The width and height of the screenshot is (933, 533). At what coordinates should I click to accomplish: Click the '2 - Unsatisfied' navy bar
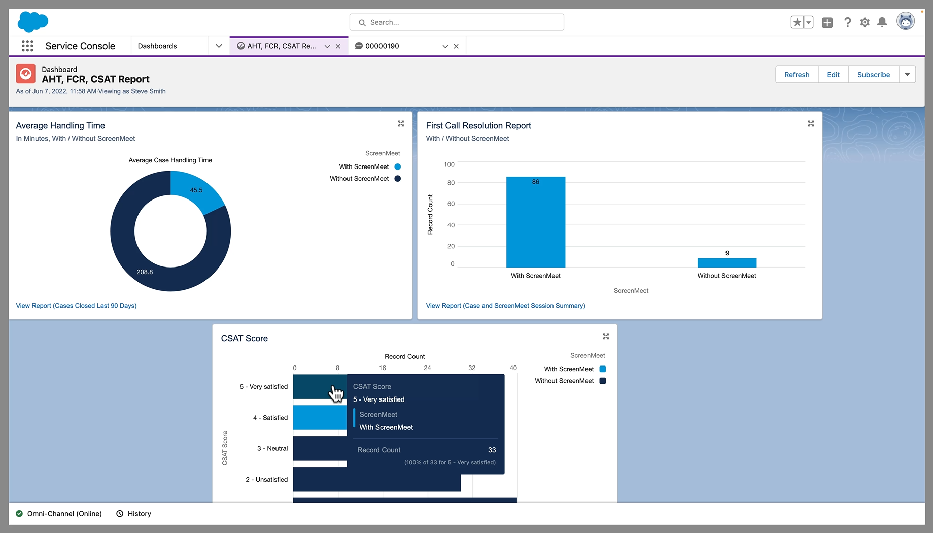[377, 480]
